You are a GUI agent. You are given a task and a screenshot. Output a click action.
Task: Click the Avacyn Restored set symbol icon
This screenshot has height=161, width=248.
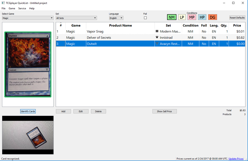click(x=157, y=43)
